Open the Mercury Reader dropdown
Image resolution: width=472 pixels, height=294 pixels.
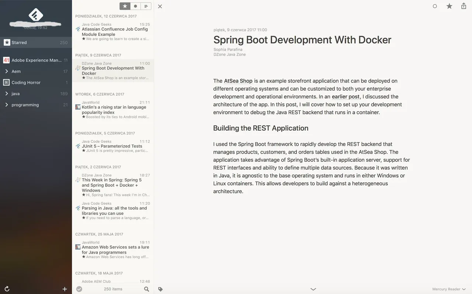(x=449, y=289)
